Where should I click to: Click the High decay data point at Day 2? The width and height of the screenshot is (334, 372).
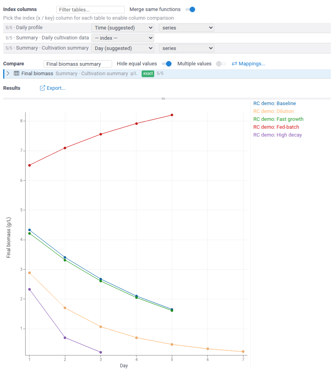point(65,338)
